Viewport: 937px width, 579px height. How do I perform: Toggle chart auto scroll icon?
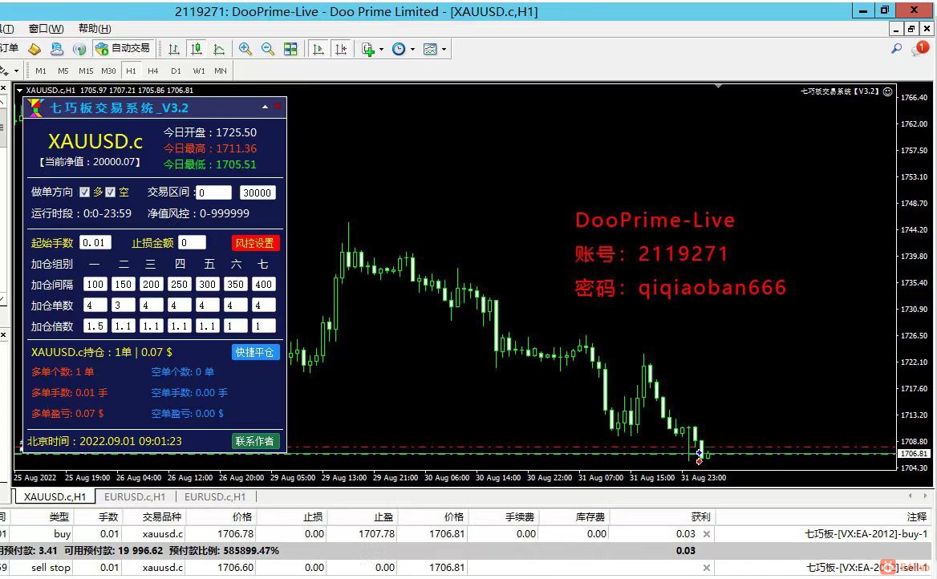tap(318, 49)
